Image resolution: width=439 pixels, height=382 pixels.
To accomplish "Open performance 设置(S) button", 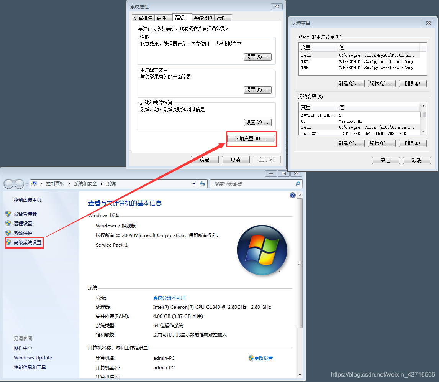I will (257, 57).
